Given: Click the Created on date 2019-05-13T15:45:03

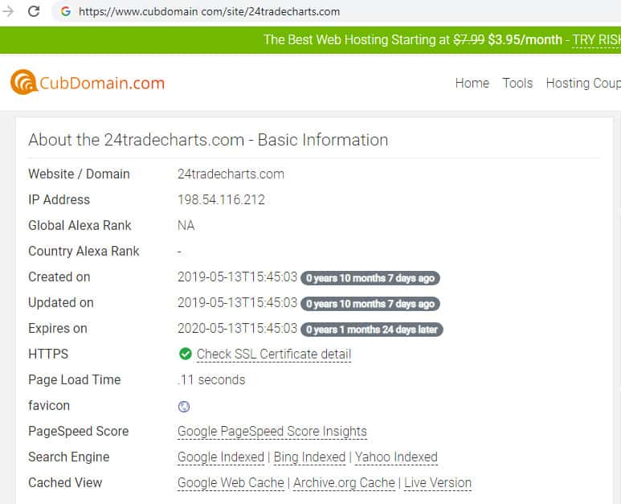Looking at the screenshot, I should 237,277.
